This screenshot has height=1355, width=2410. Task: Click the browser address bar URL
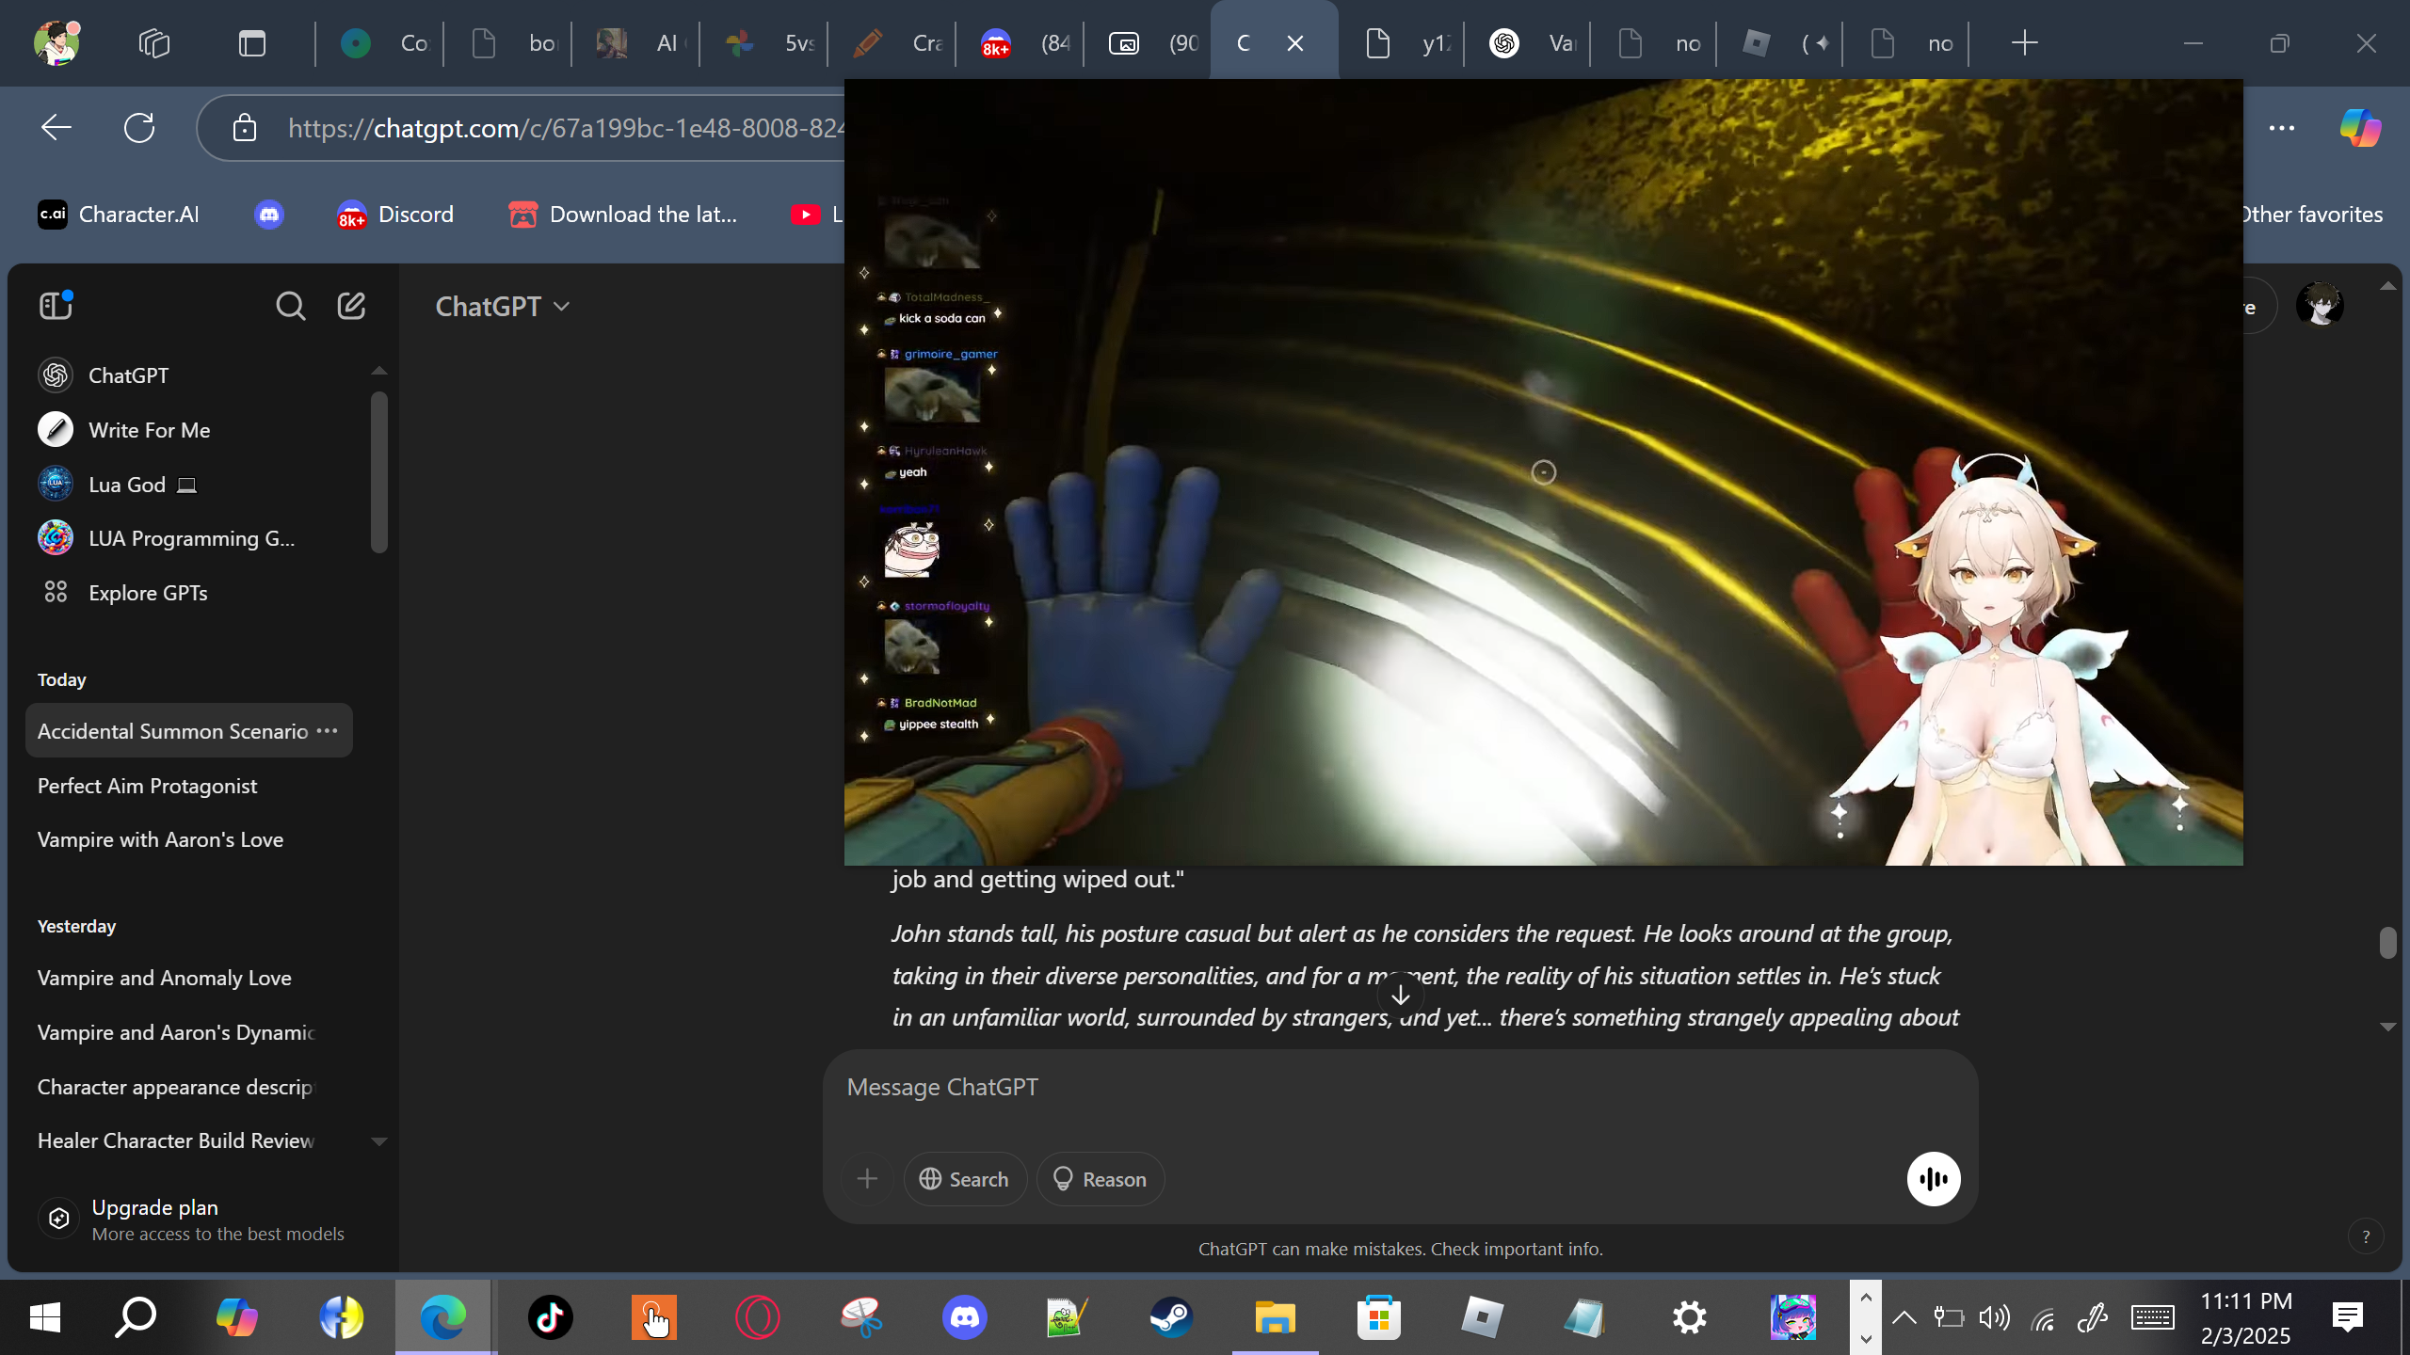(567, 127)
